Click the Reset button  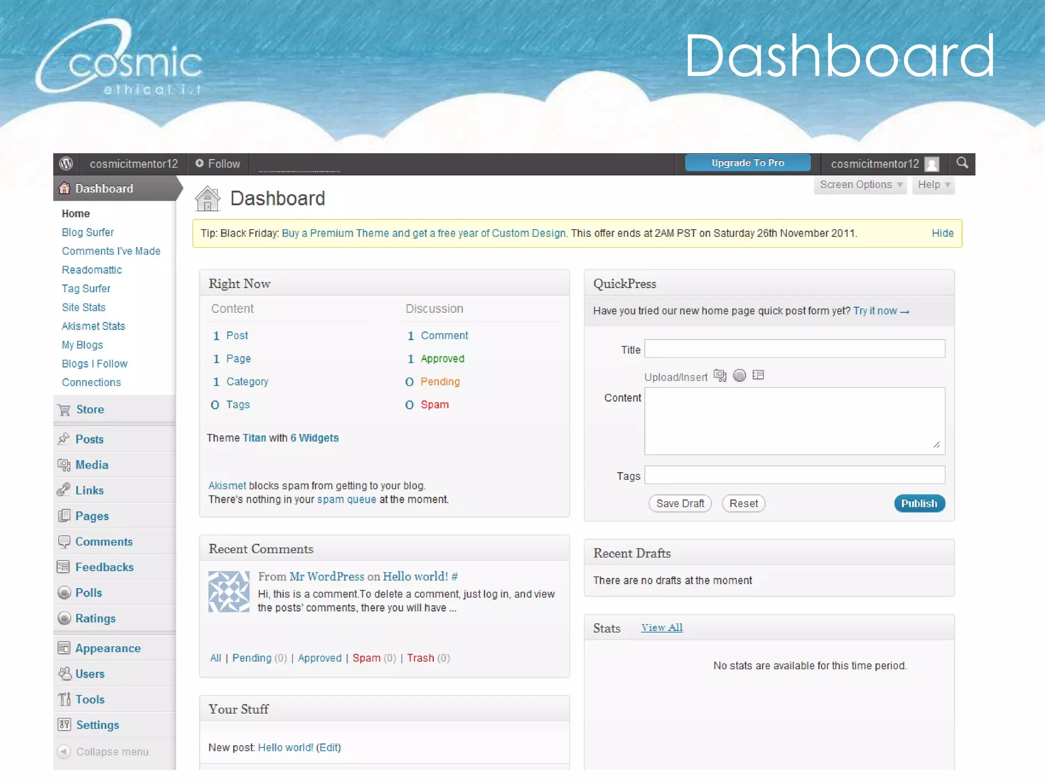[743, 503]
